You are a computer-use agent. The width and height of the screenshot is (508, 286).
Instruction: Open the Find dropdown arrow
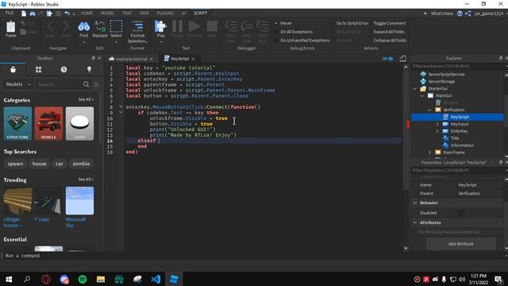[x=84, y=42]
